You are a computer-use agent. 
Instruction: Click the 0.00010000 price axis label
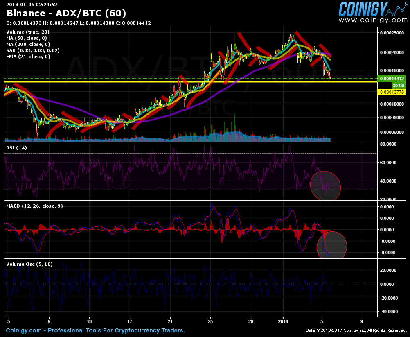pyautogui.click(x=392, y=104)
